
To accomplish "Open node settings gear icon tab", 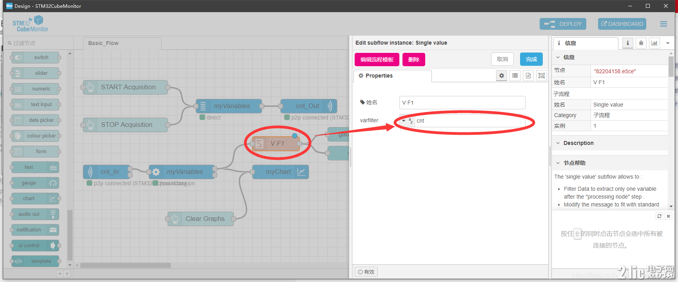I will [x=502, y=76].
